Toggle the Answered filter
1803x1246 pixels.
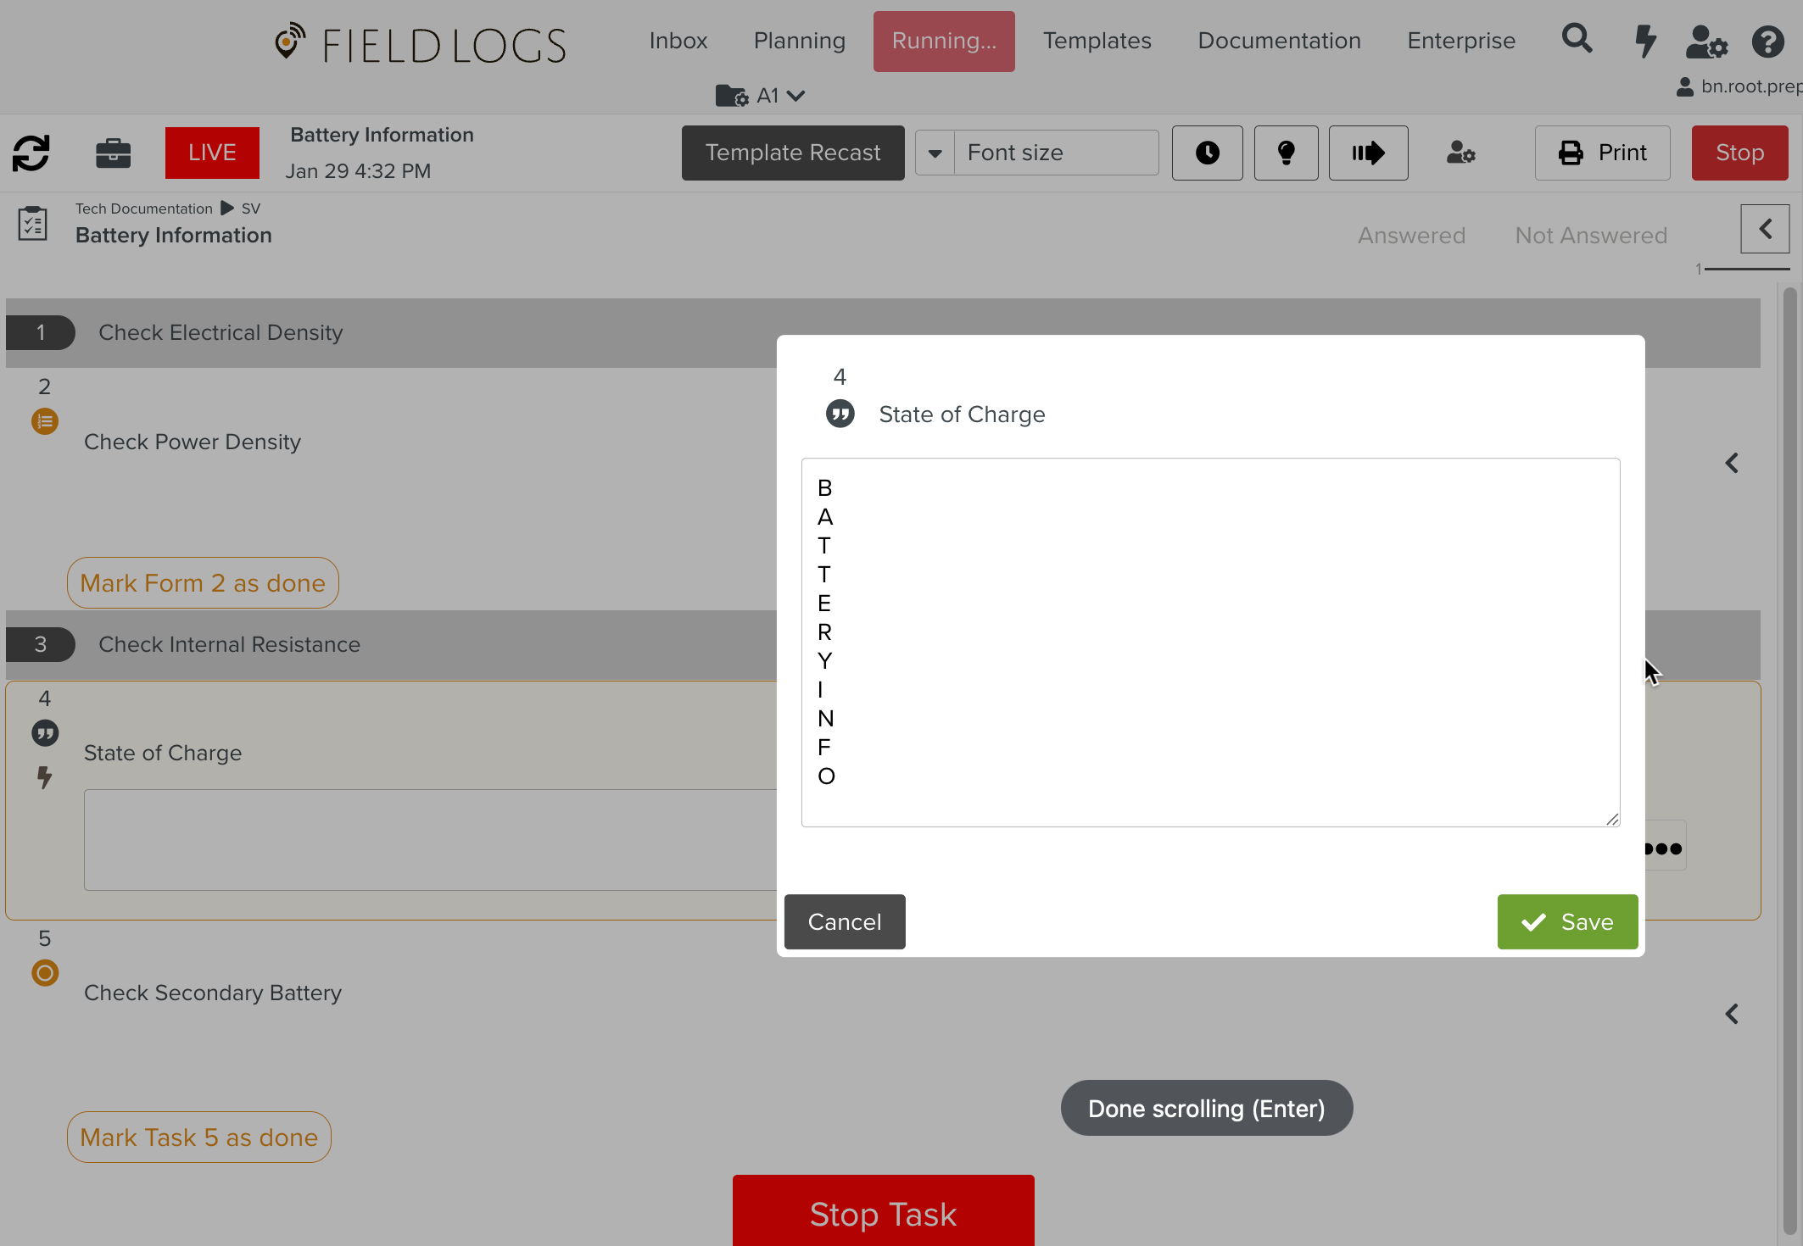(1411, 236)
